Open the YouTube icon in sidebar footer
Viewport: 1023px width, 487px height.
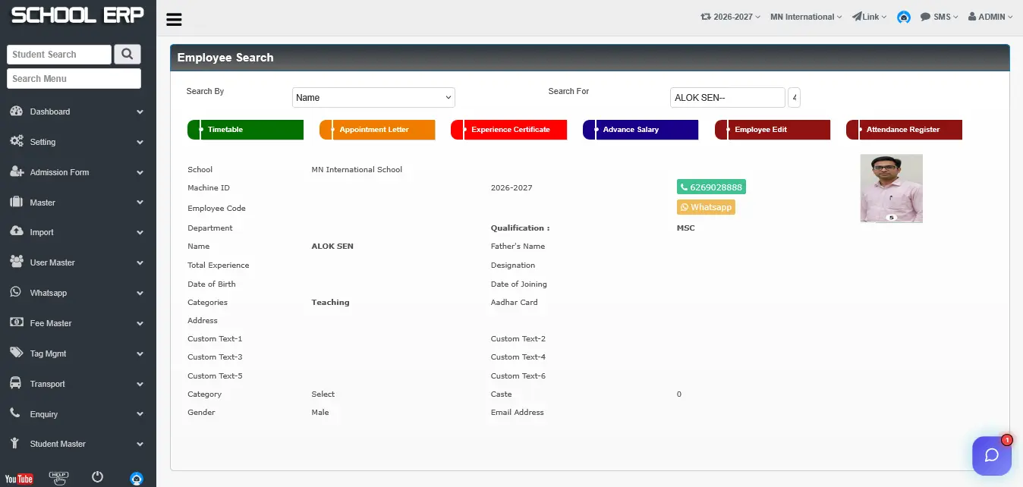[x=19, y=479]
